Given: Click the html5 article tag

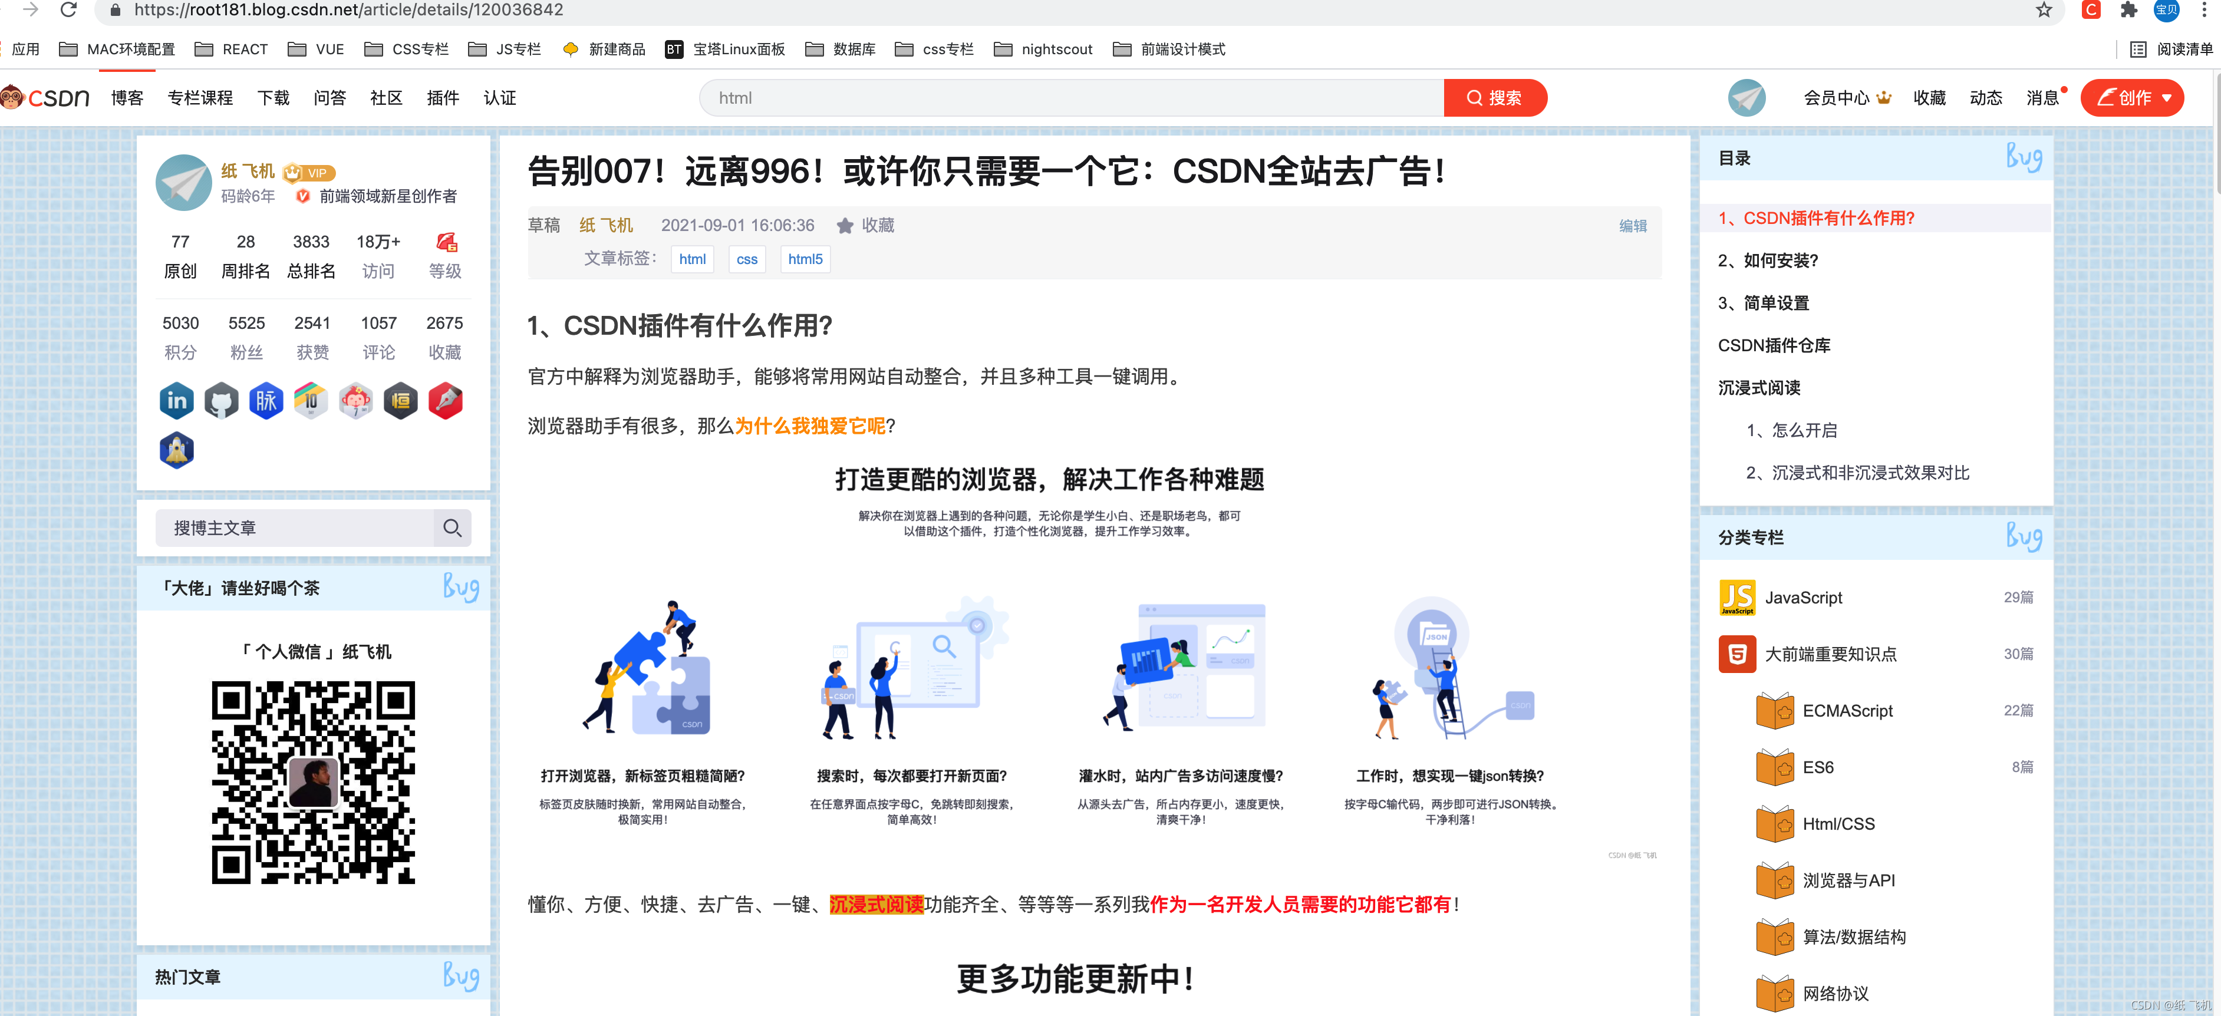Looking at the screenshot, I should pyautogui.click(x=805, y=259).
